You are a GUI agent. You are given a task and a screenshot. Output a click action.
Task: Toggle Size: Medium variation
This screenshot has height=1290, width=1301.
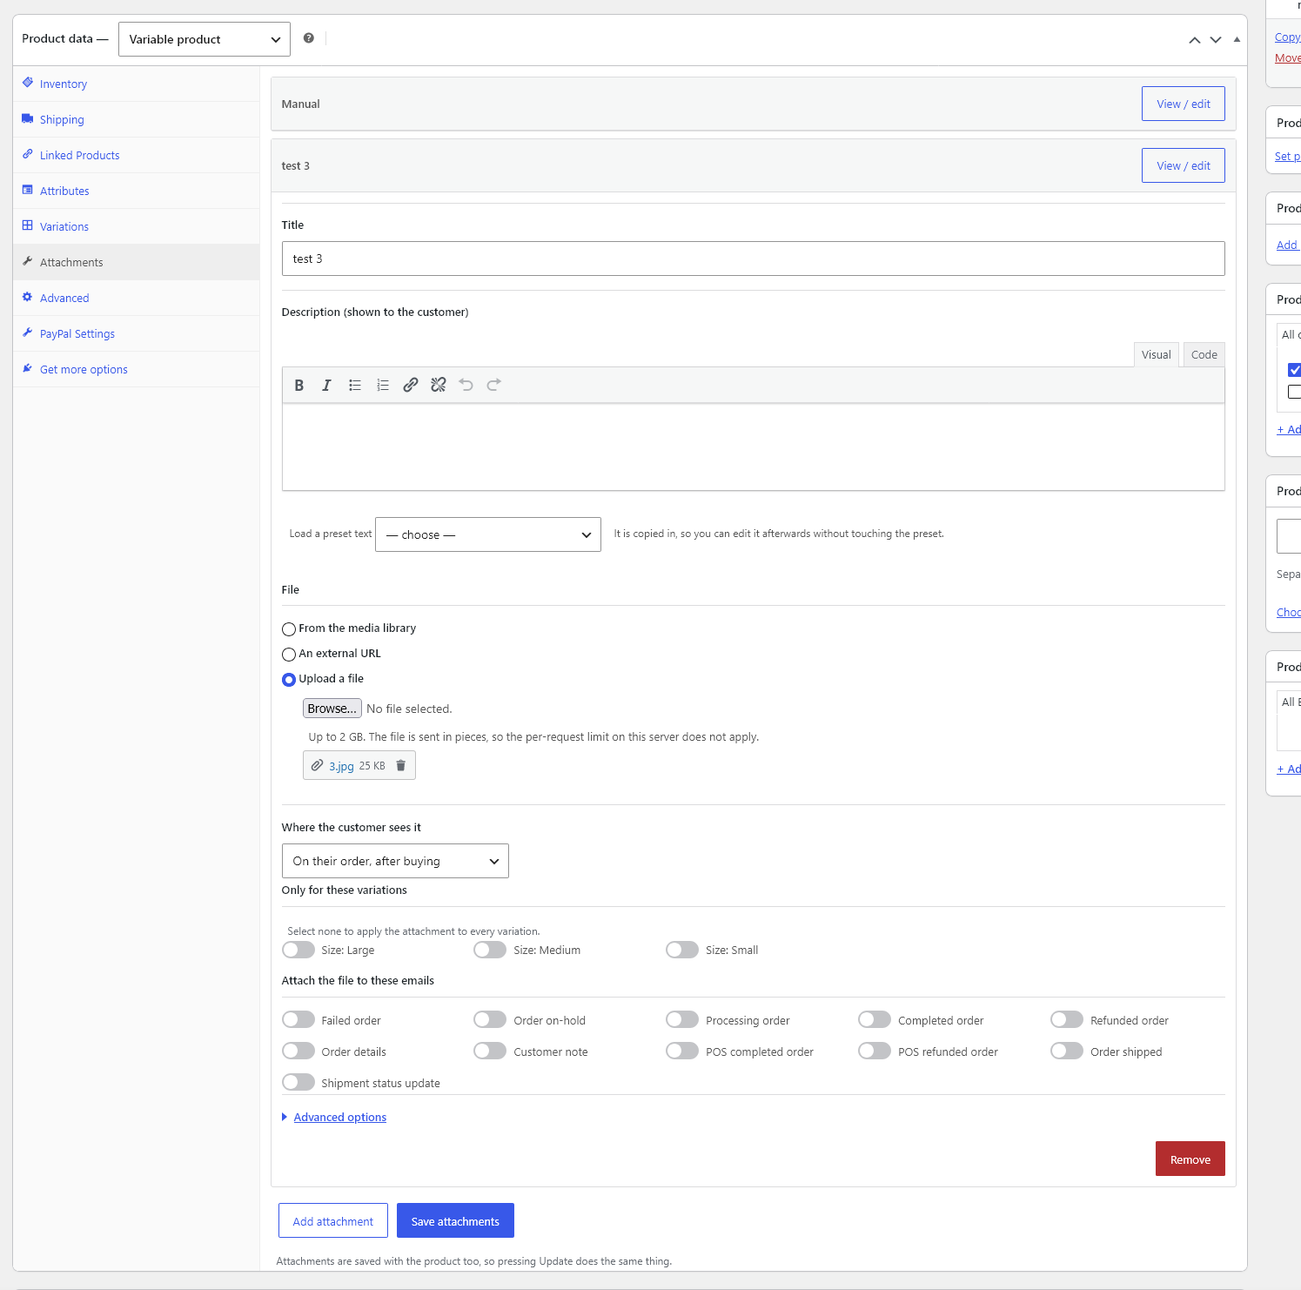[490, 950]
